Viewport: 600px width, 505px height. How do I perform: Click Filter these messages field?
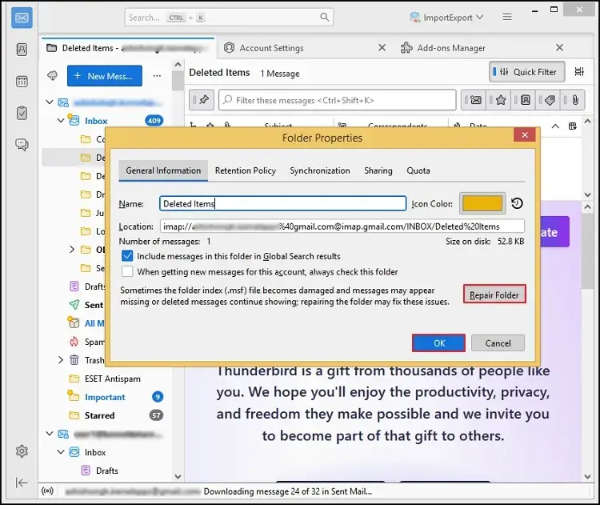pos(337,100)
